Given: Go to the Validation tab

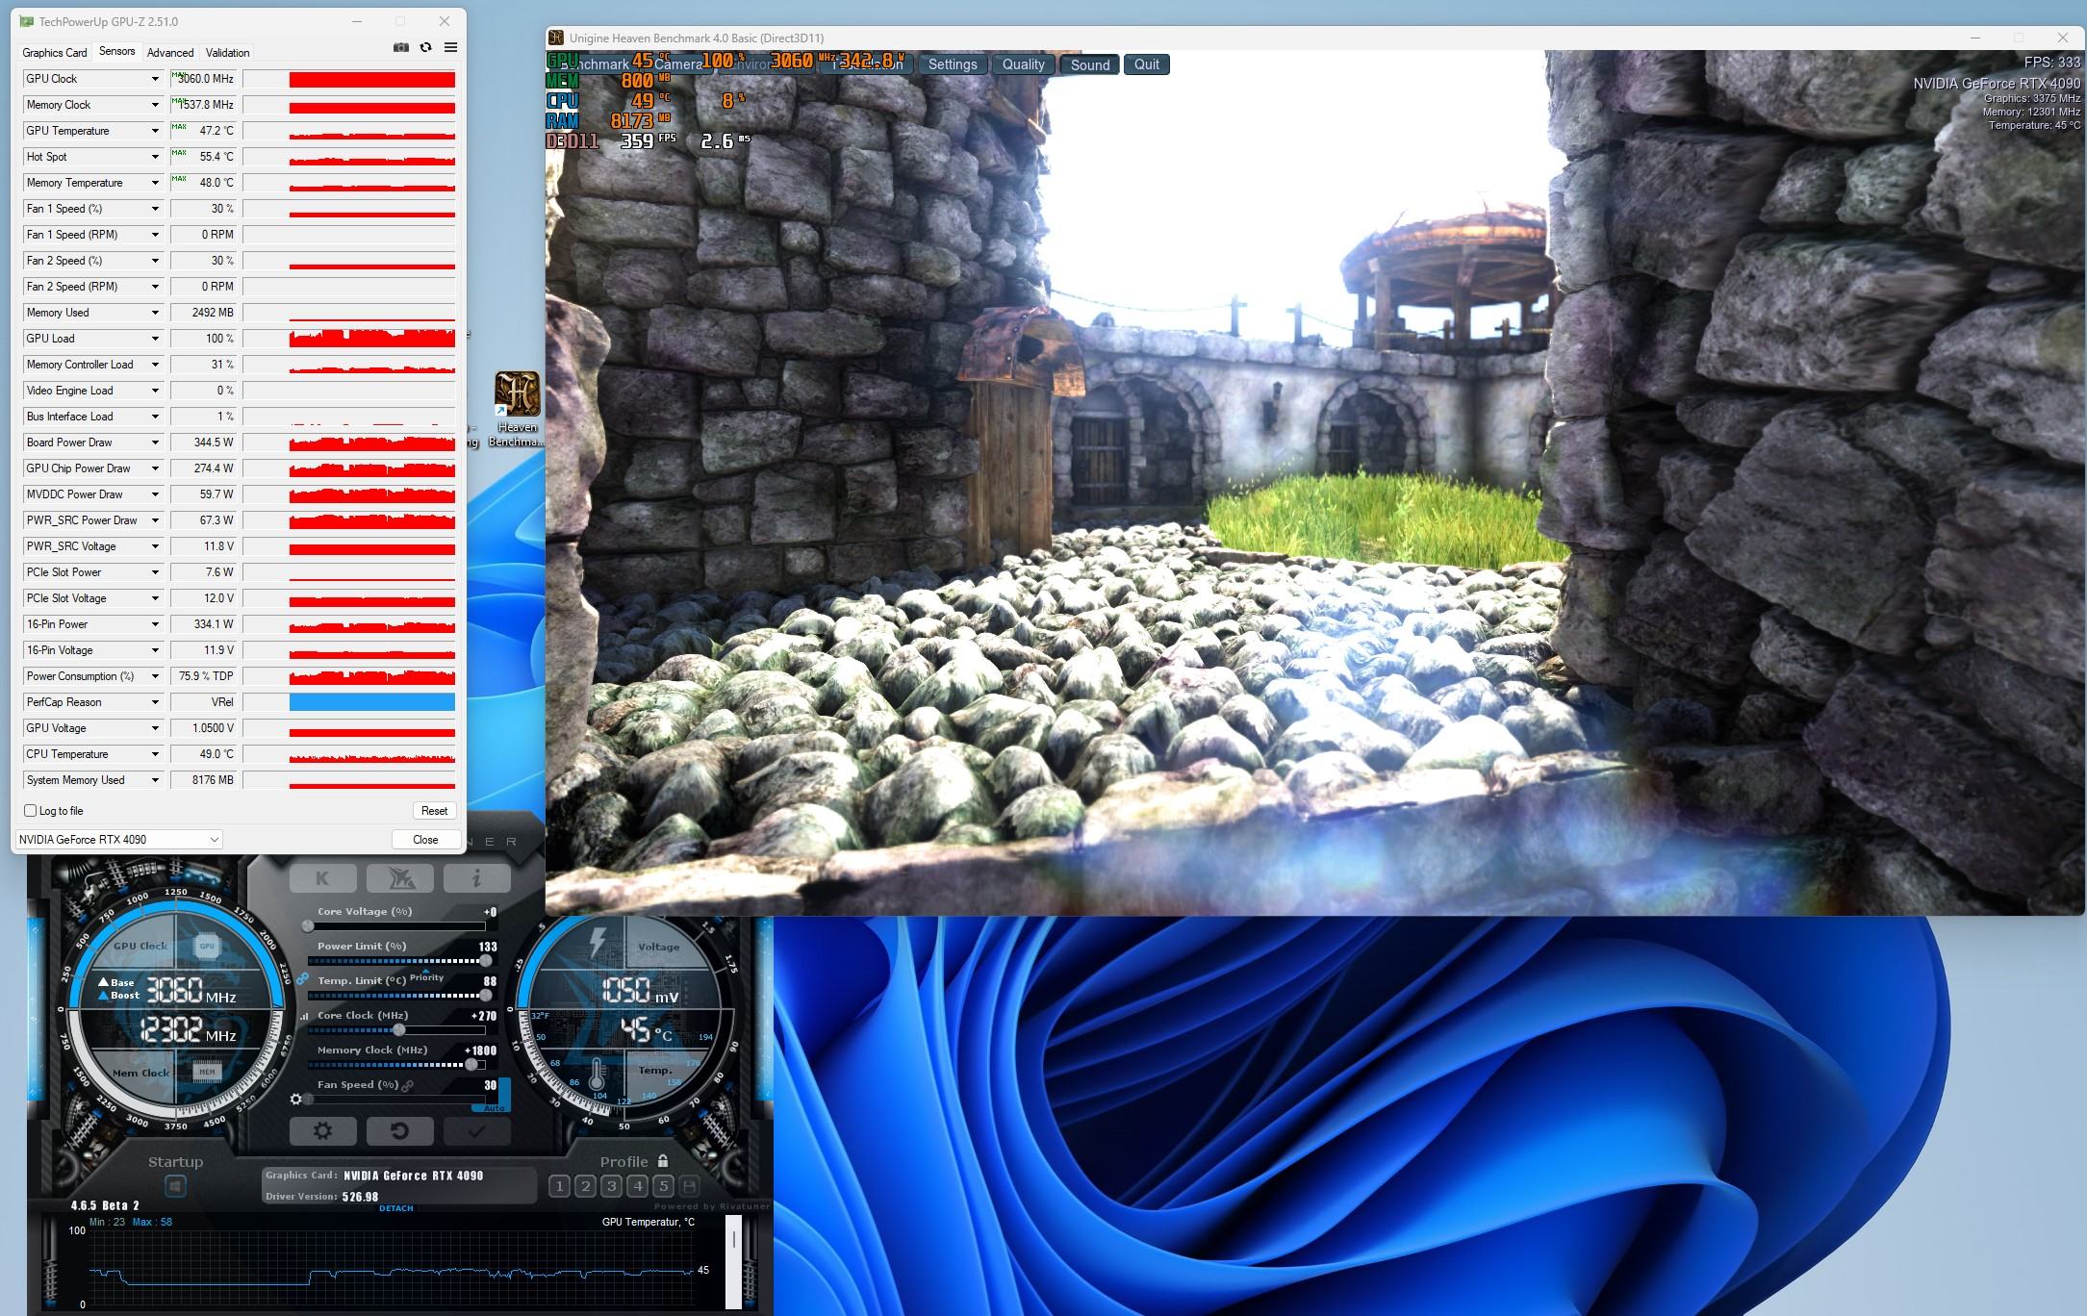Looking at the screenshot, I should point(228,53).
